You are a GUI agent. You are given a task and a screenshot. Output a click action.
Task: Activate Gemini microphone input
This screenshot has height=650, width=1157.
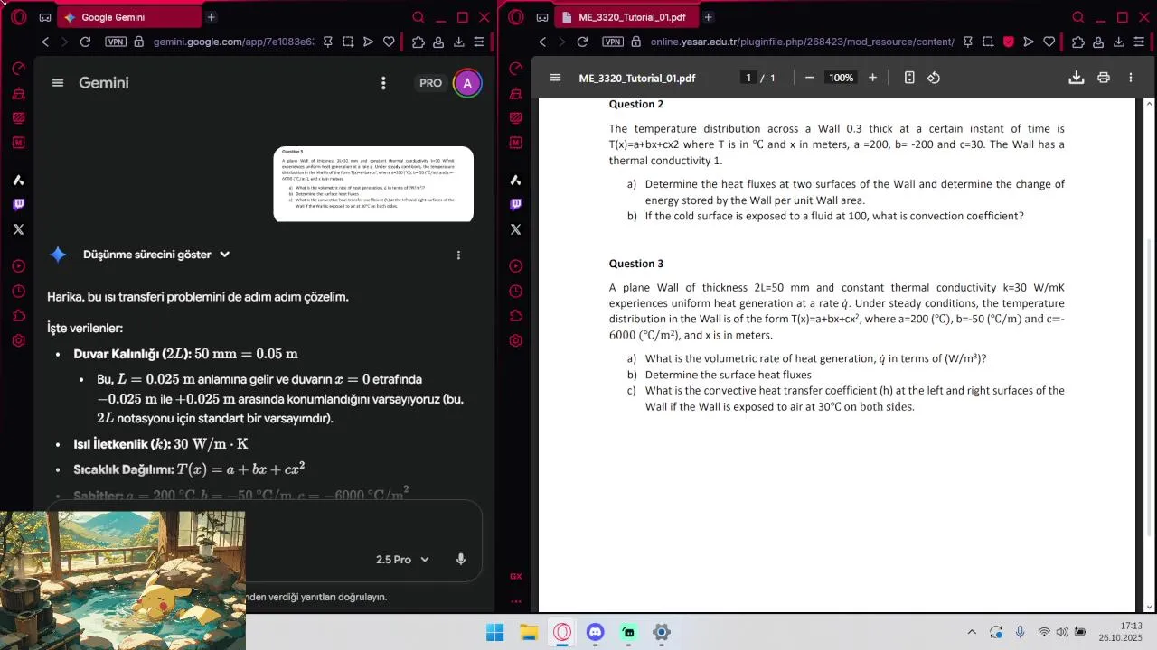tap(461, 560)
